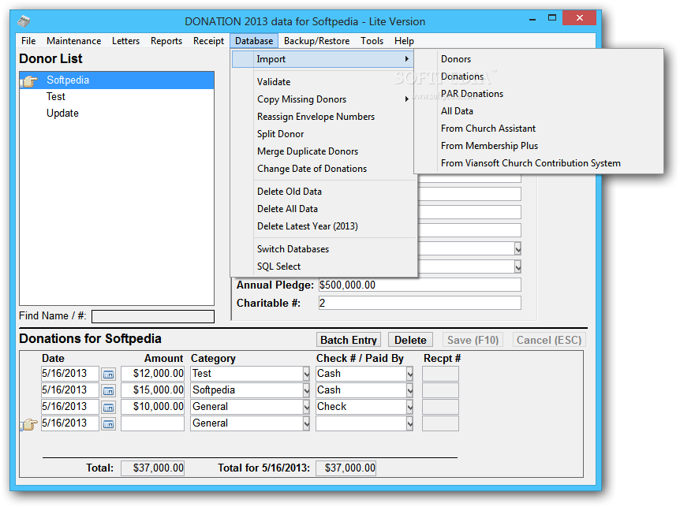Viewport: 680px width, 507px height.
Task: Open empty Paid By dropdown on last row
Action: 409,423
